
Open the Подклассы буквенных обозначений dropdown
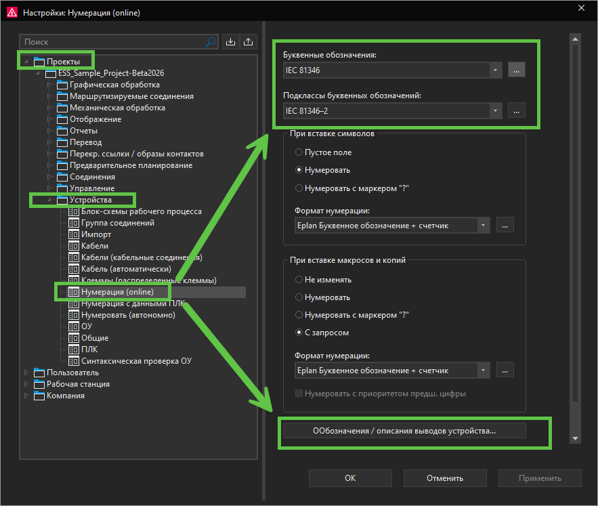click(496, 110)
